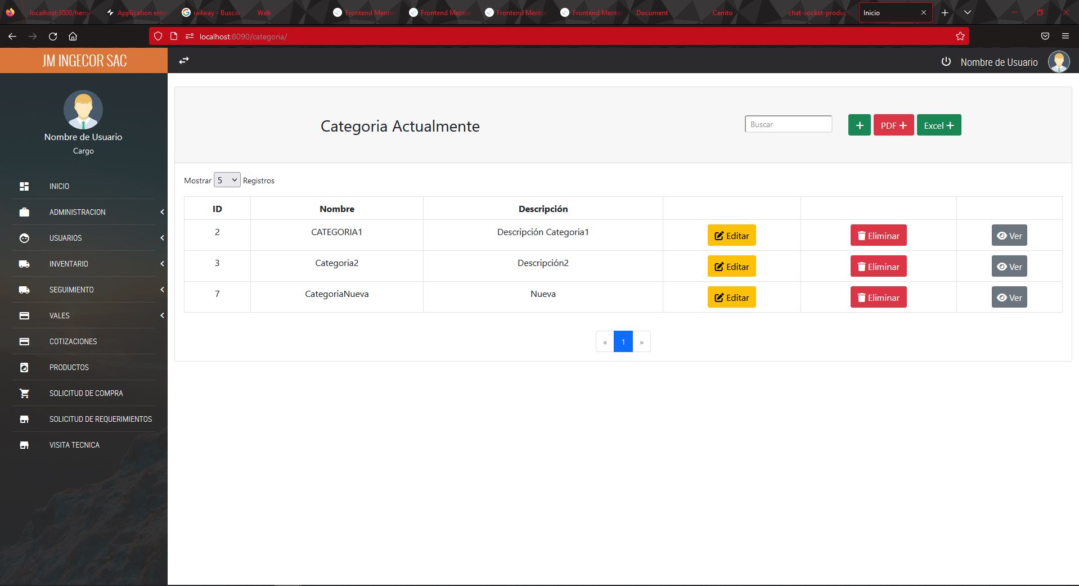The width and height of the screenshot is (1079, 586).
Task: Toggle the sidebar with the swap-arrows icon
Action: tap(184, 61)
